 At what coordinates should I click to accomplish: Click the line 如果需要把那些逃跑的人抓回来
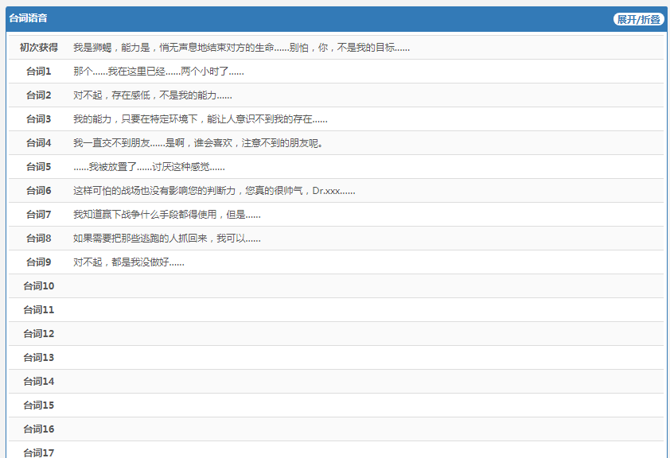click(x=166, y=239)
